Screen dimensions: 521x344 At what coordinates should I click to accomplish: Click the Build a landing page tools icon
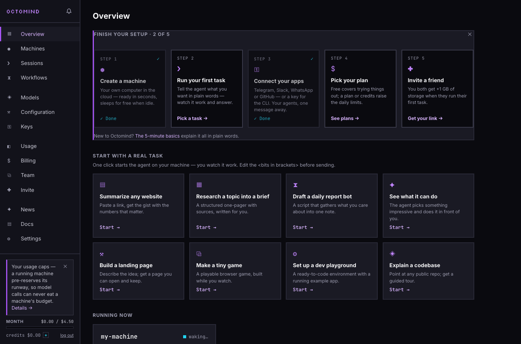[102, 254]
